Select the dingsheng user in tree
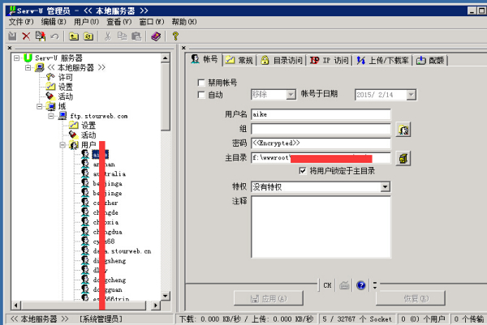This screenshot has height=325, width=487. tap(110, 261)
